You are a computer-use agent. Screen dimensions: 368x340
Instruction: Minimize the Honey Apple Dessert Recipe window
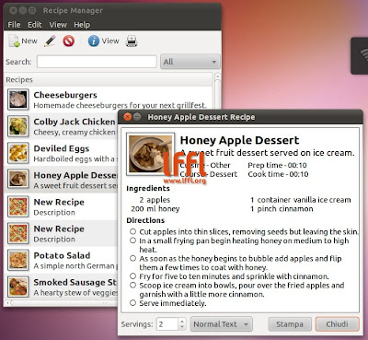(137, 117)
